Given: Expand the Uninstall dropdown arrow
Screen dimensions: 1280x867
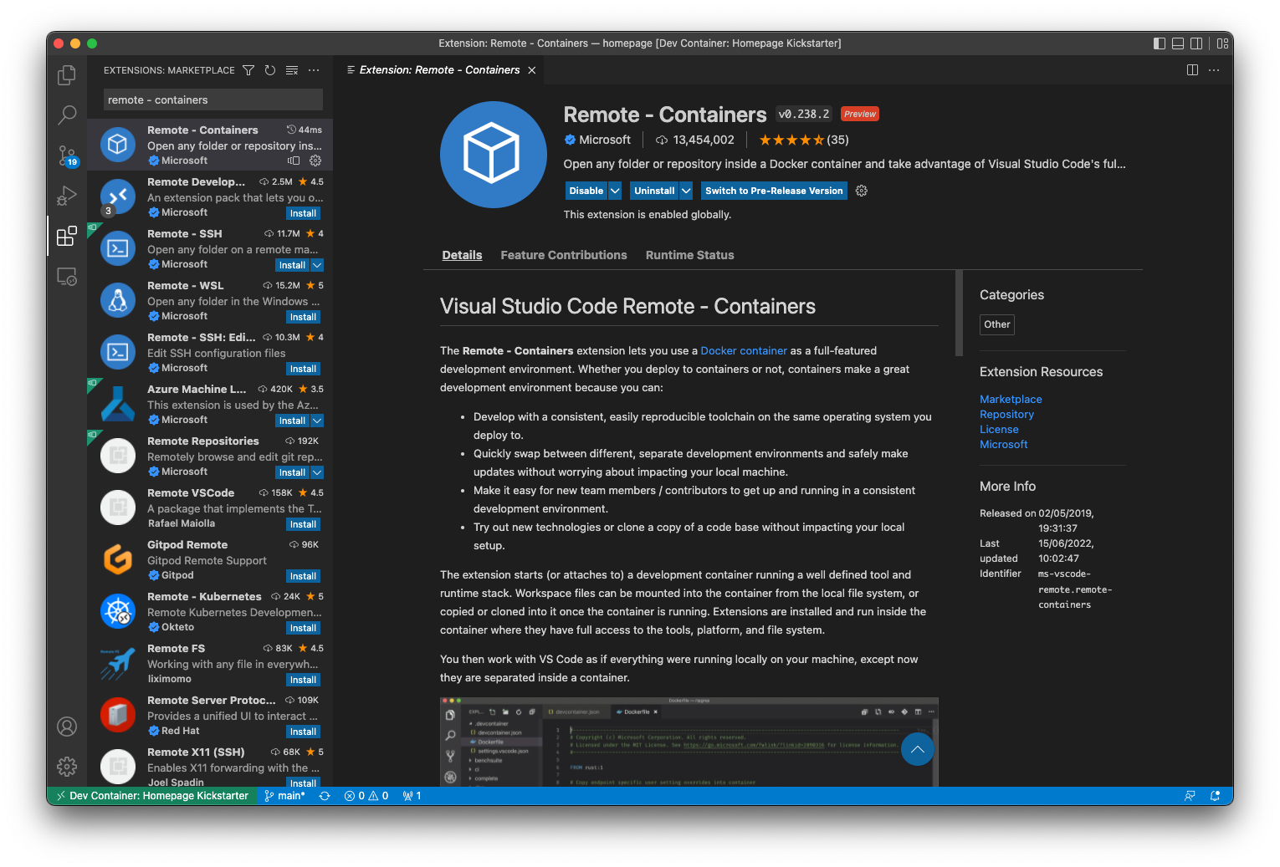Looking at the screenshot, I should tap(686, 191).
